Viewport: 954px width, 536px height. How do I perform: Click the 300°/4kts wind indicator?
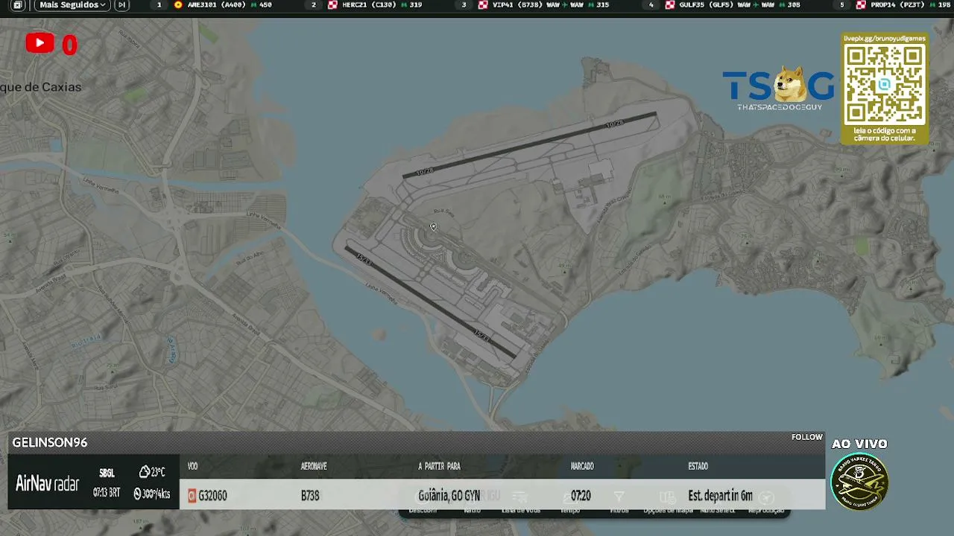pyautogui.click(x=152, y=494)
